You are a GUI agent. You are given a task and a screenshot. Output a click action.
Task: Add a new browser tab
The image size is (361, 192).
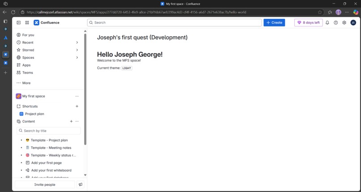(x=5, y=73)
